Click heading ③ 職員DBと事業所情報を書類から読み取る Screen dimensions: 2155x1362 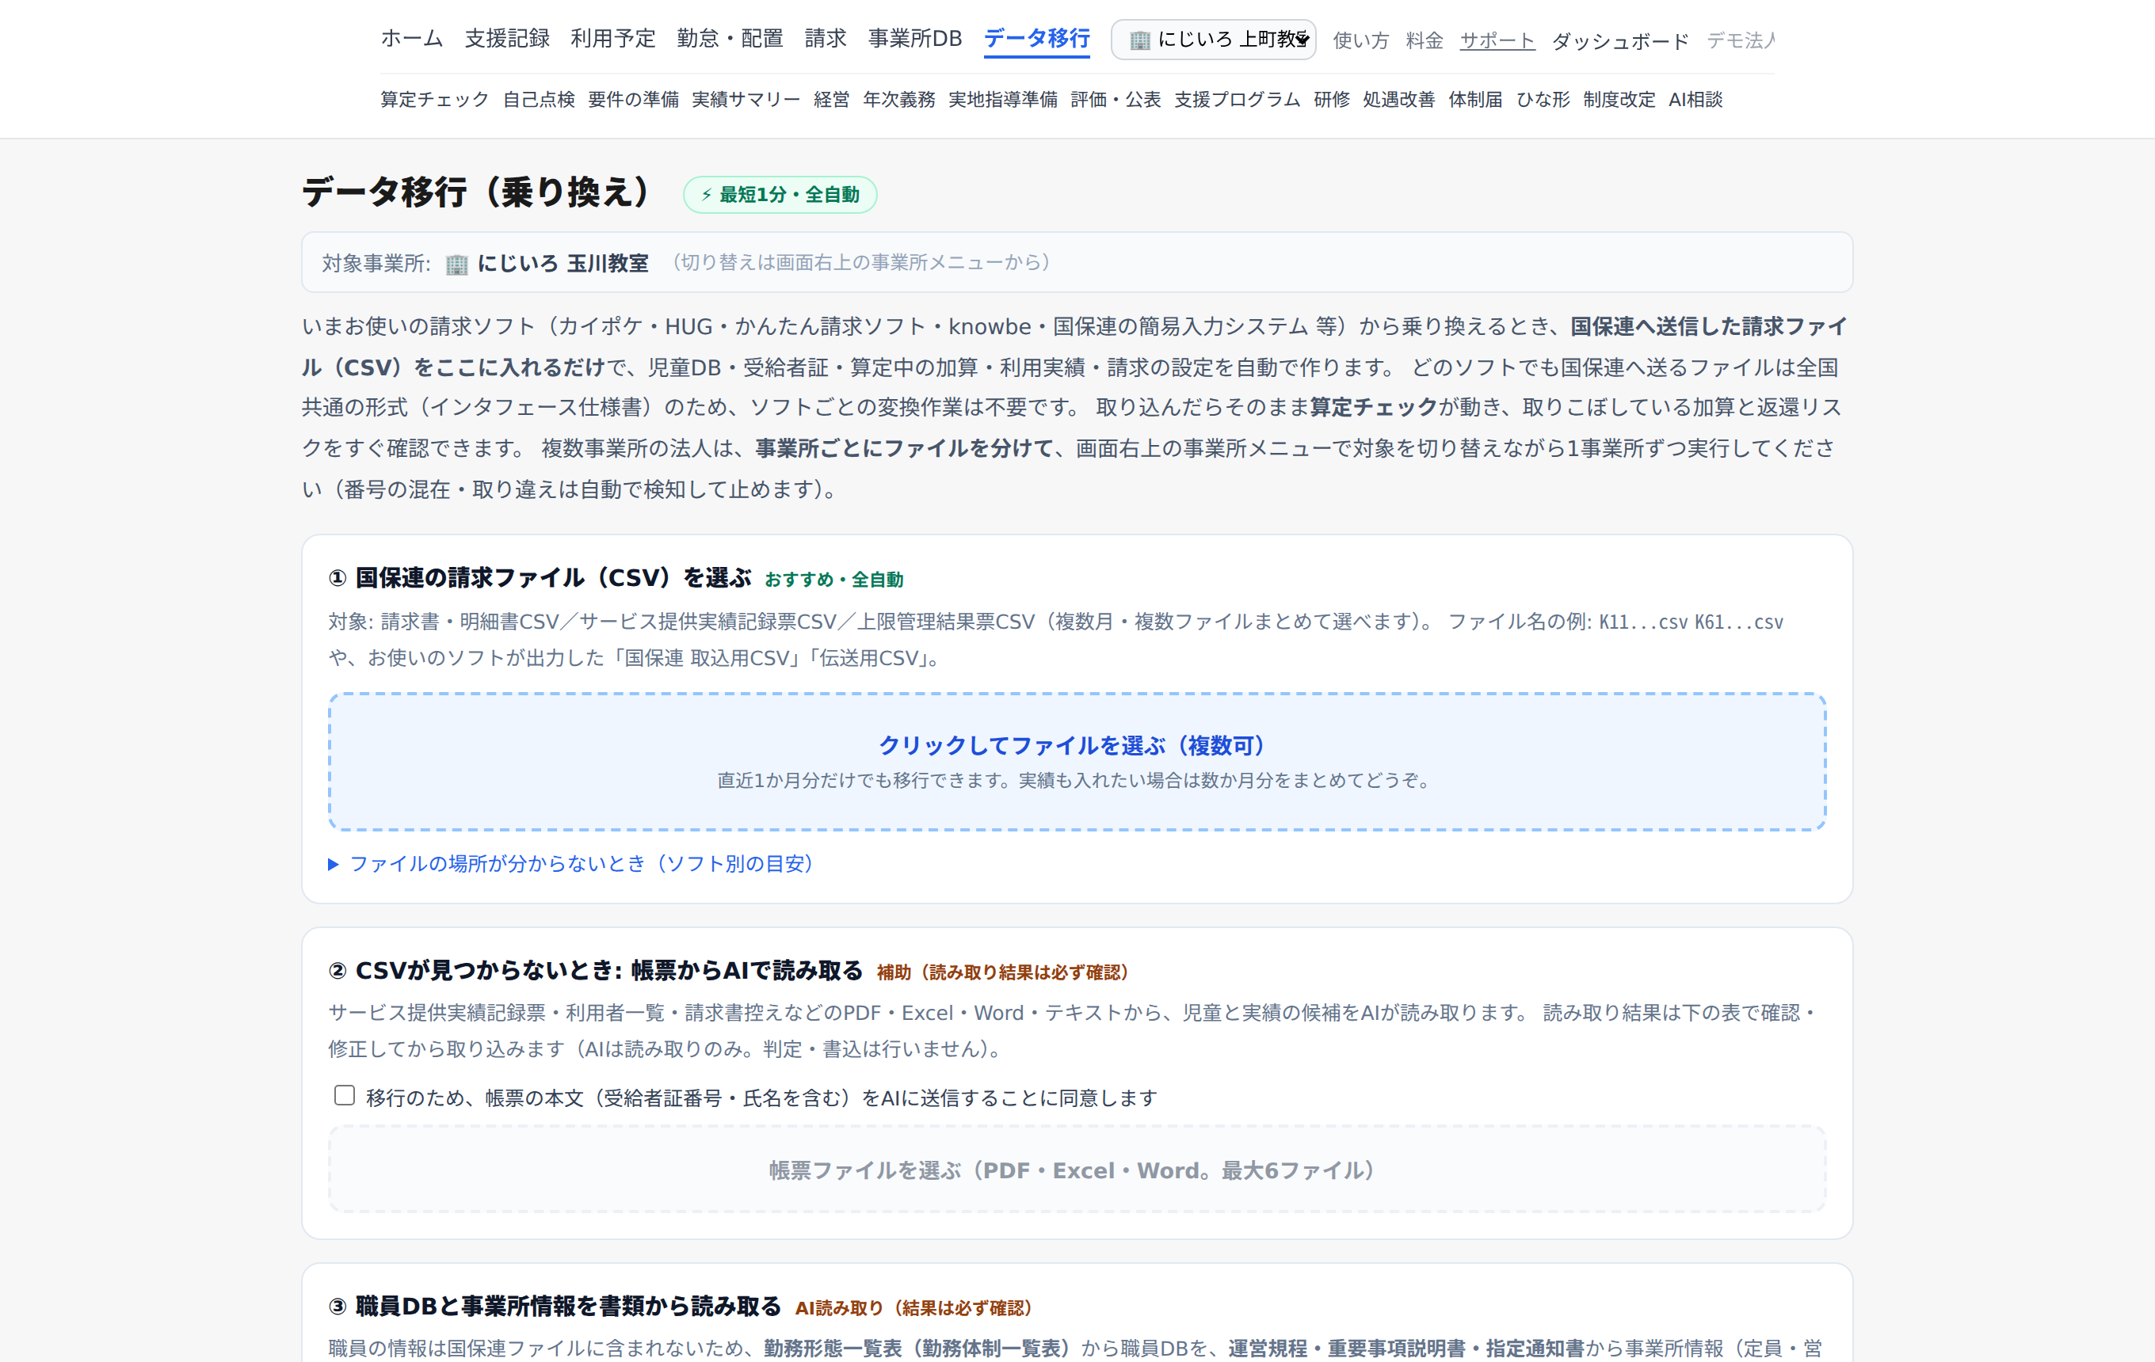click(x=555, y=1306)
